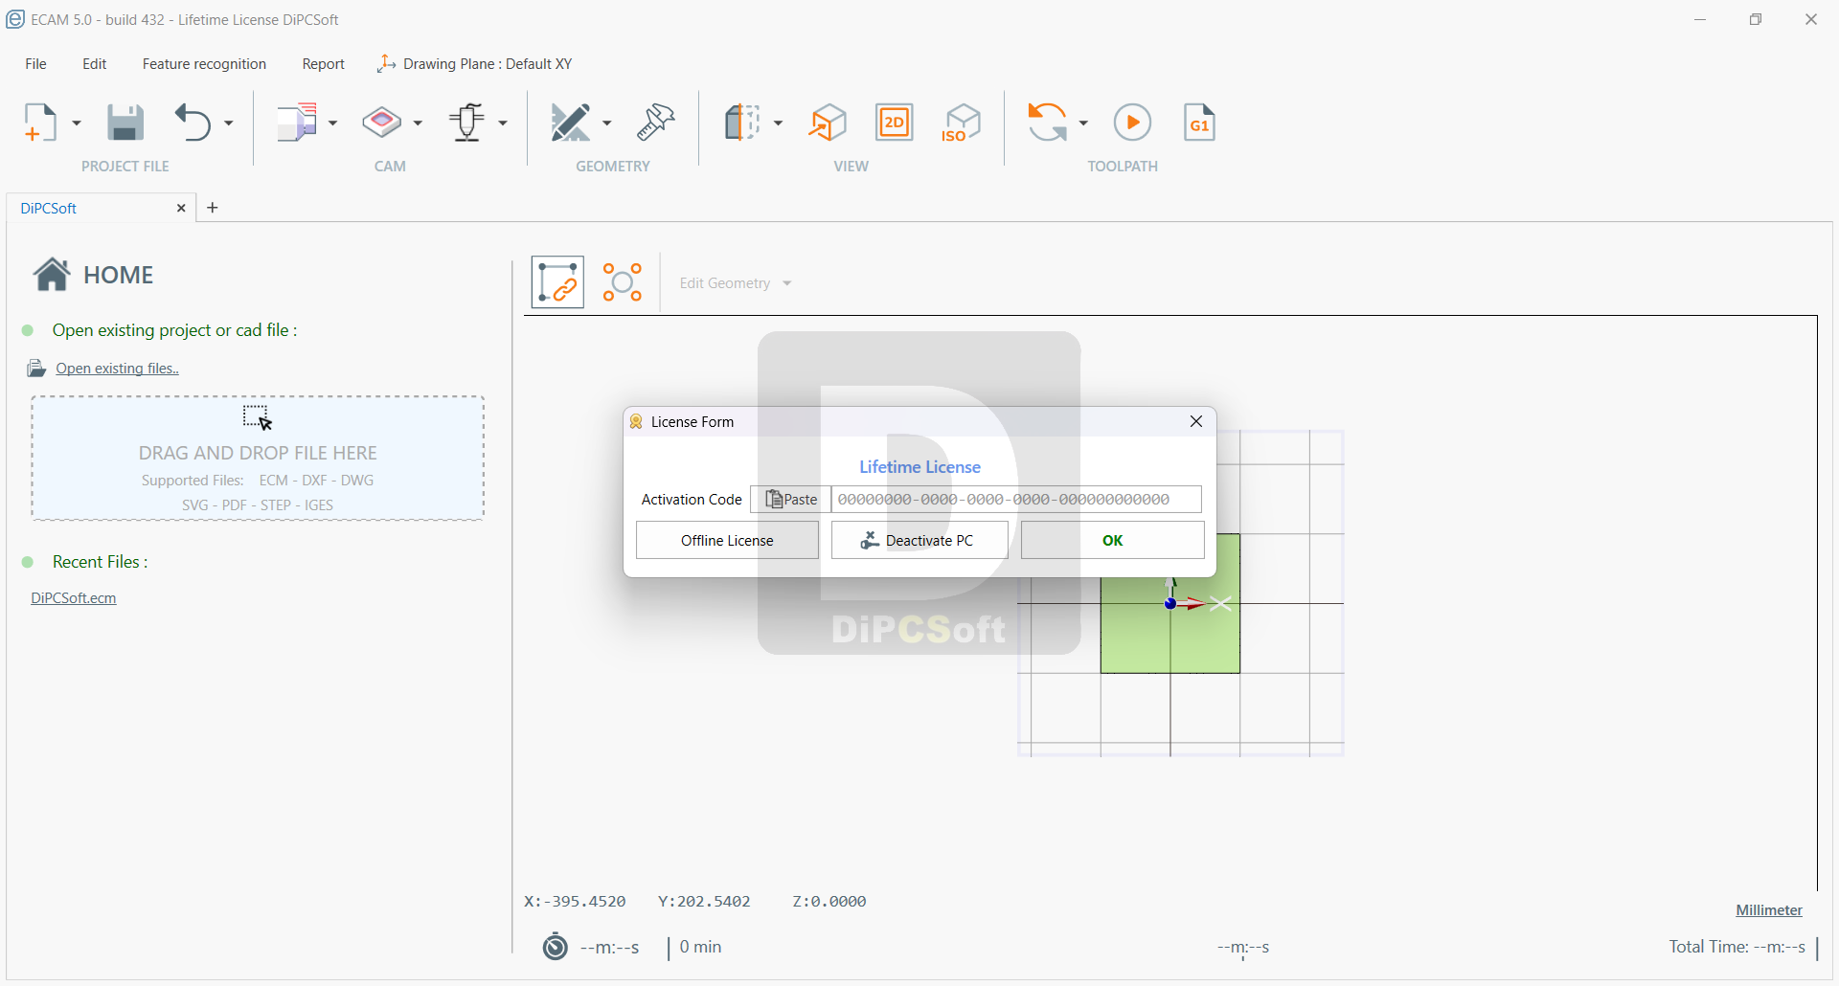Click the Deactivate PC button

pos(919,541)
